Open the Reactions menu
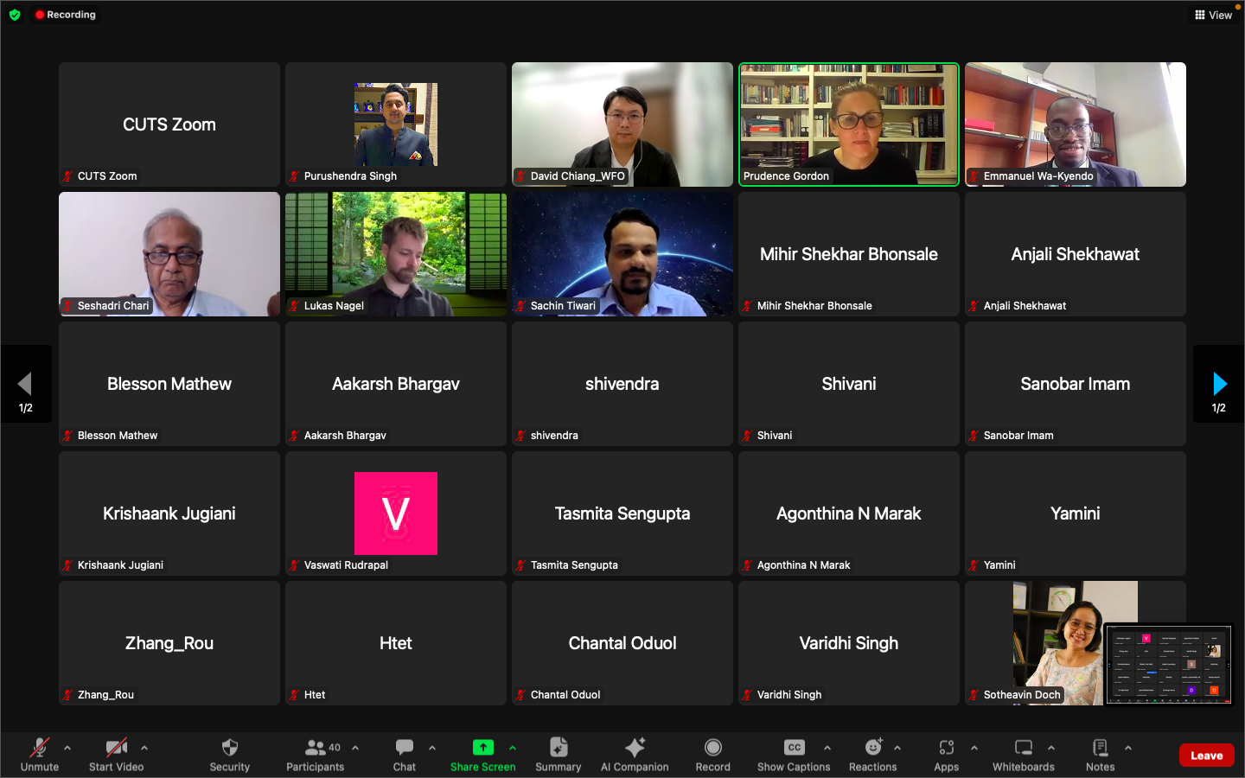The image size is (1245, 778). click(872, 754)
